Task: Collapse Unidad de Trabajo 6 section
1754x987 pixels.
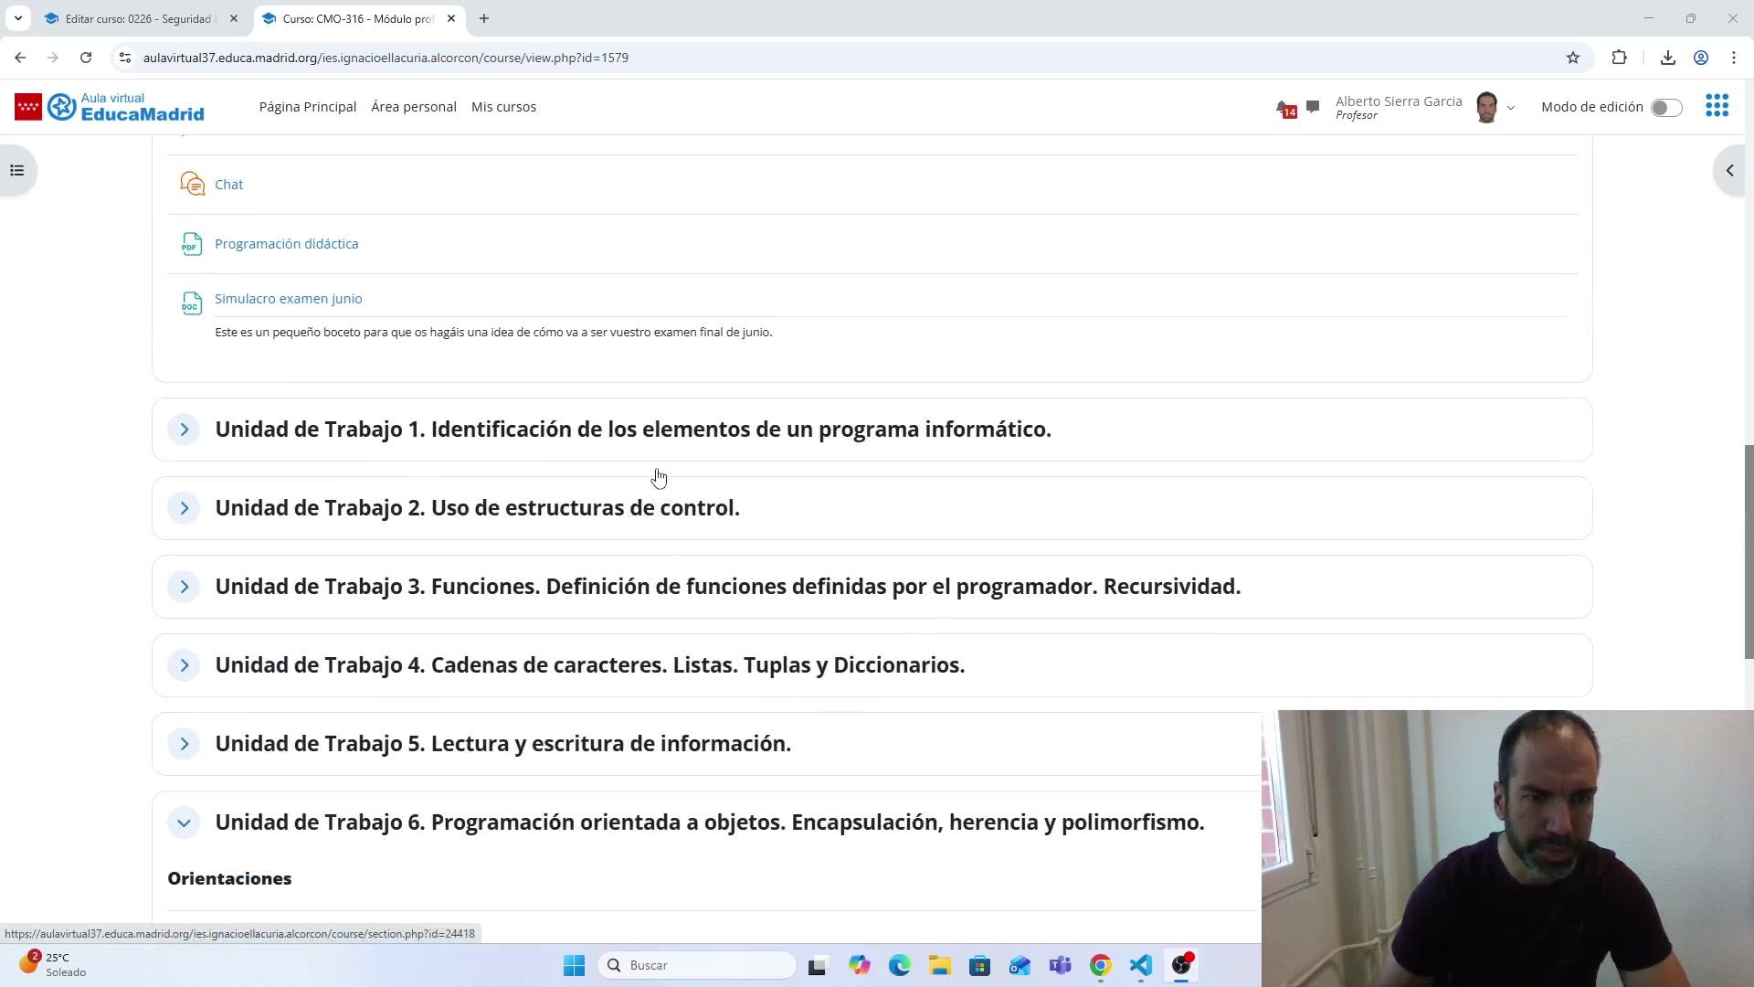Action: (x=184, y=822)
